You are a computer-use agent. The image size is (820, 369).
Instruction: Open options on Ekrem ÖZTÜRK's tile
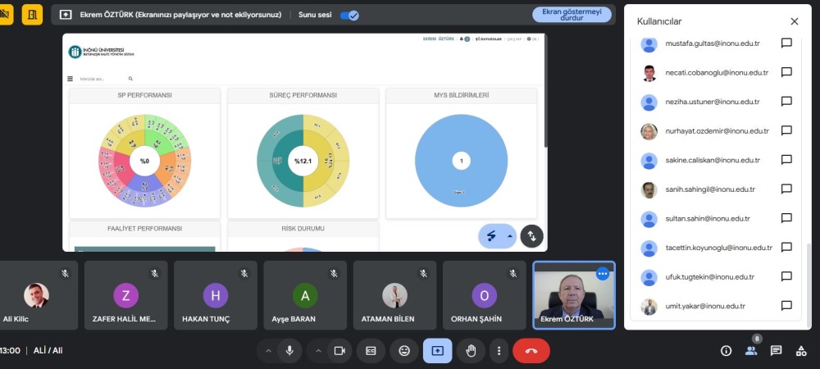(x=603, y=274)
